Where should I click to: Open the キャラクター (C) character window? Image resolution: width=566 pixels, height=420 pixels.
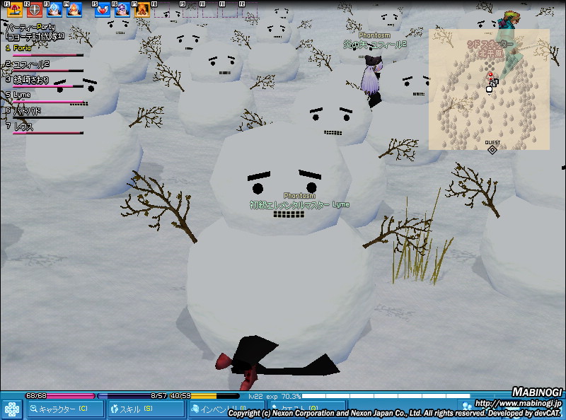point(65,409)
